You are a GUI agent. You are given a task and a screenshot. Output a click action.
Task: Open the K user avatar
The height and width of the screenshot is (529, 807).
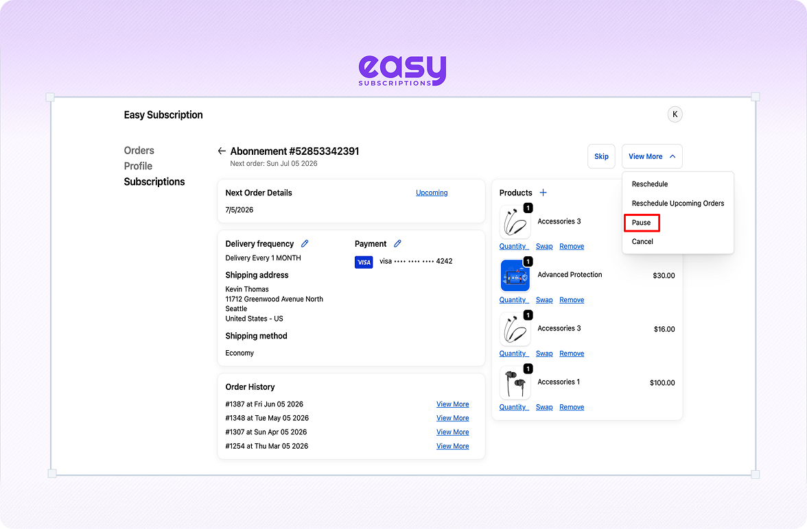pyautogui.click(x=675, y=114)
